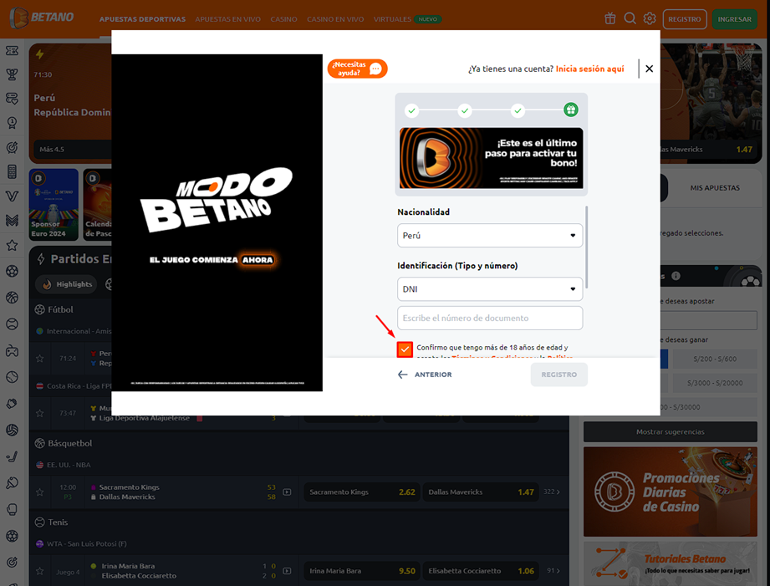Select the gamepad esports icon in sidebar

[12, 351]
